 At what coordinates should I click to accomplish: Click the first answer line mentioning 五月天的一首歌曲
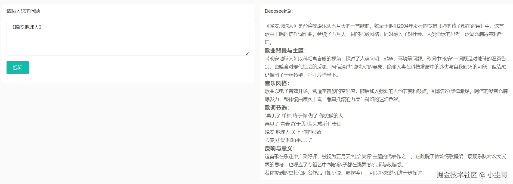tap(384, 26)
